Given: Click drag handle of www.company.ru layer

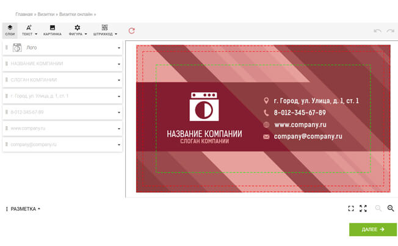Looking at the screenshot, I should coord(7,128).
